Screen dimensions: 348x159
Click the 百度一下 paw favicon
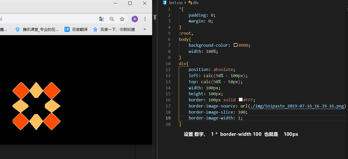click(95, 29)
